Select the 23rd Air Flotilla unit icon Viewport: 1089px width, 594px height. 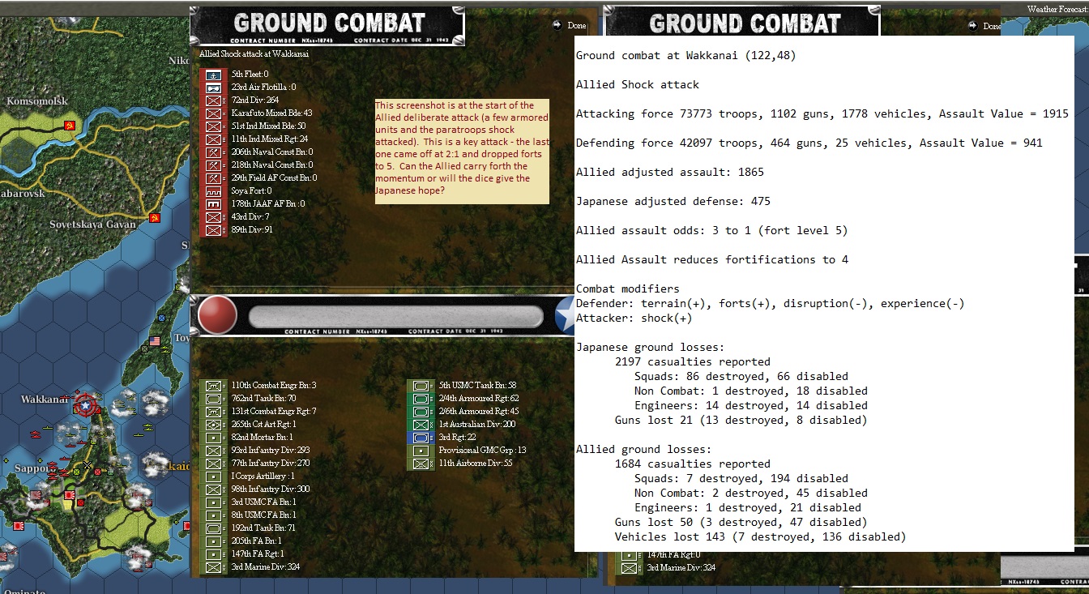pyautogui.click(x=213, y=88)
